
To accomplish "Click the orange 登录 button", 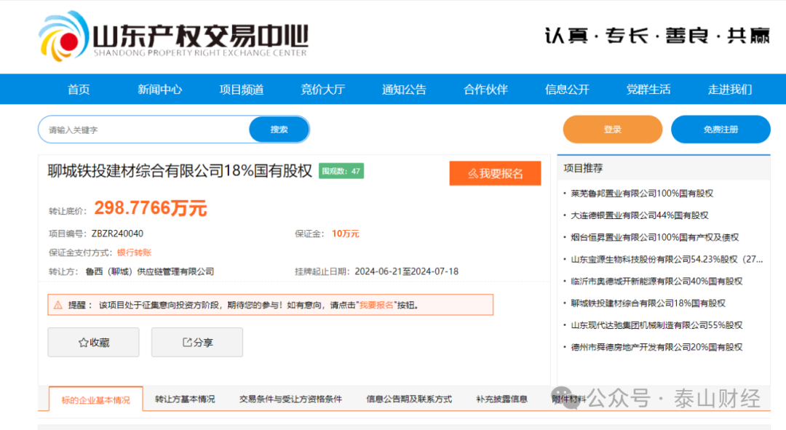I will (x=612, y=129).
